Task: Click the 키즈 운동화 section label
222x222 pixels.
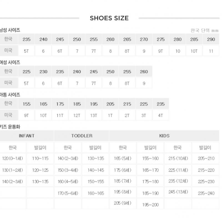Action: (x=10, y=127)
